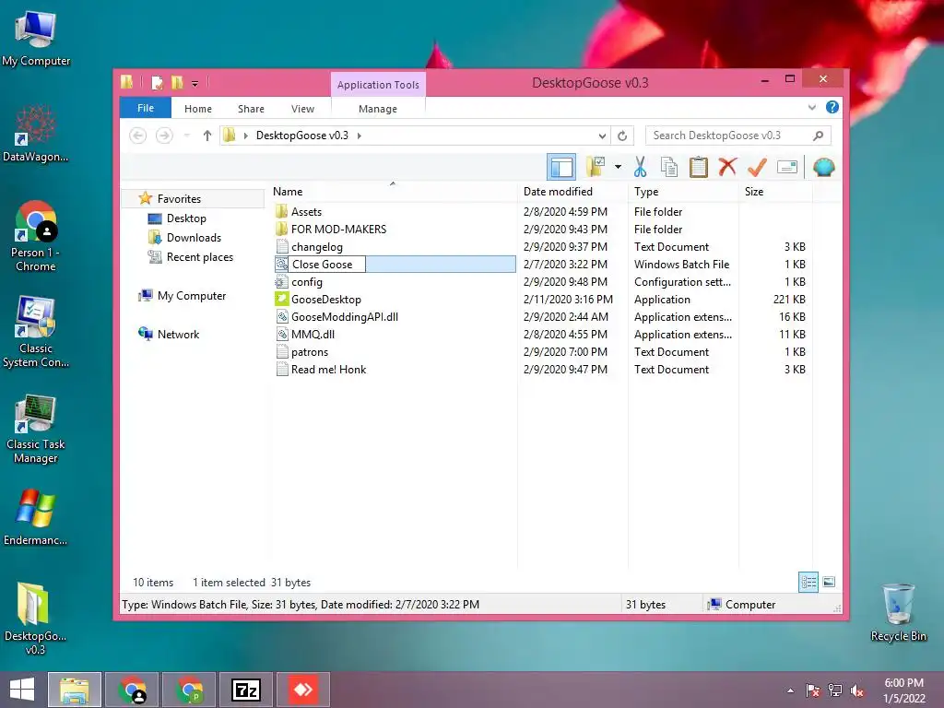This screenshot has height=708, width=944.
Task: Open Downloads in the navigation pane
Action: point(194,237)
